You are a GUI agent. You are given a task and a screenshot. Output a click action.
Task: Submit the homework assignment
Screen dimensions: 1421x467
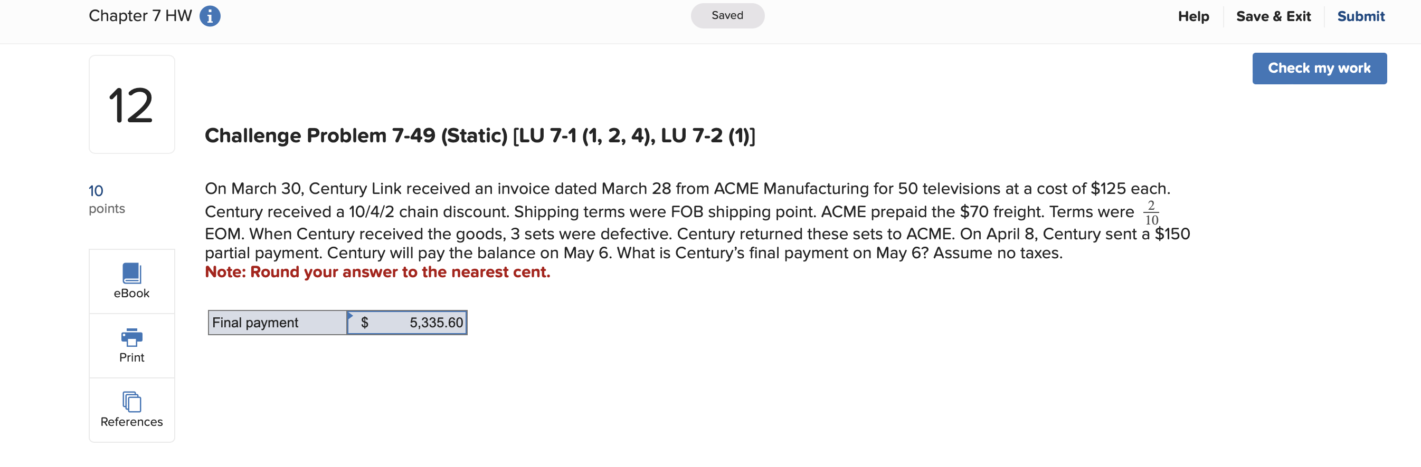click(x=1361, y=15)
